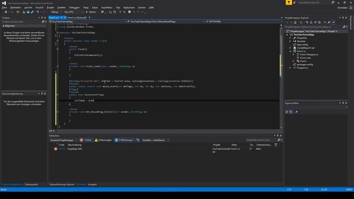Open the Debuggen menu
The height and width of the screenshot is (199, 354).
click(74, 7)
